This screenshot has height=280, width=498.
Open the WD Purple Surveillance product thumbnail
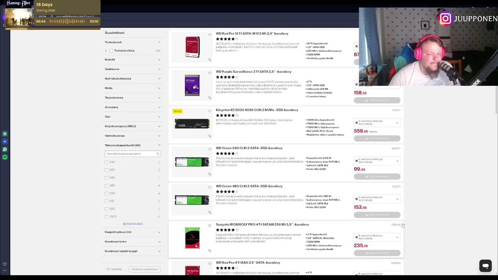pos(192,85)
